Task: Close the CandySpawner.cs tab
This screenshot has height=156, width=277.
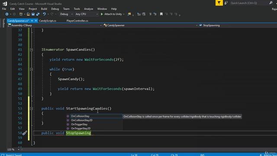Action: point(36,21)
